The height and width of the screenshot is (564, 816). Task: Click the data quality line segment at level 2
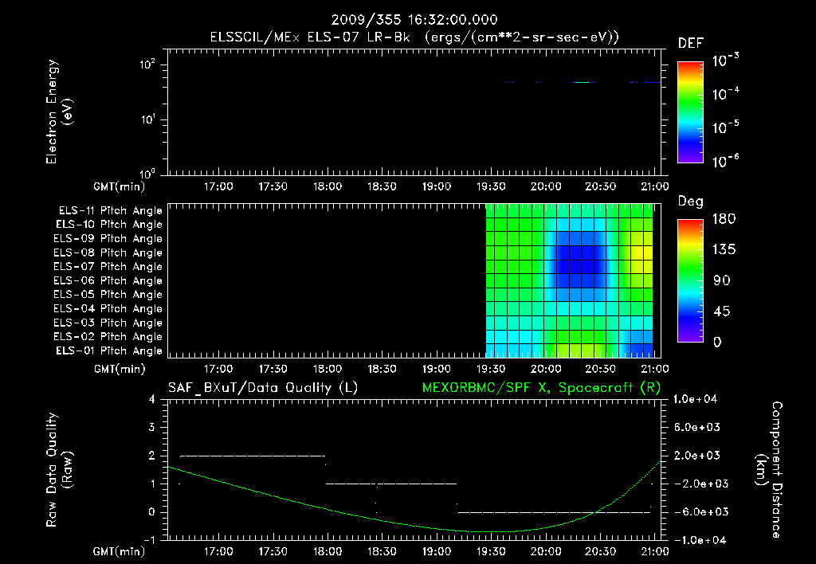click(x=253, y=456)
